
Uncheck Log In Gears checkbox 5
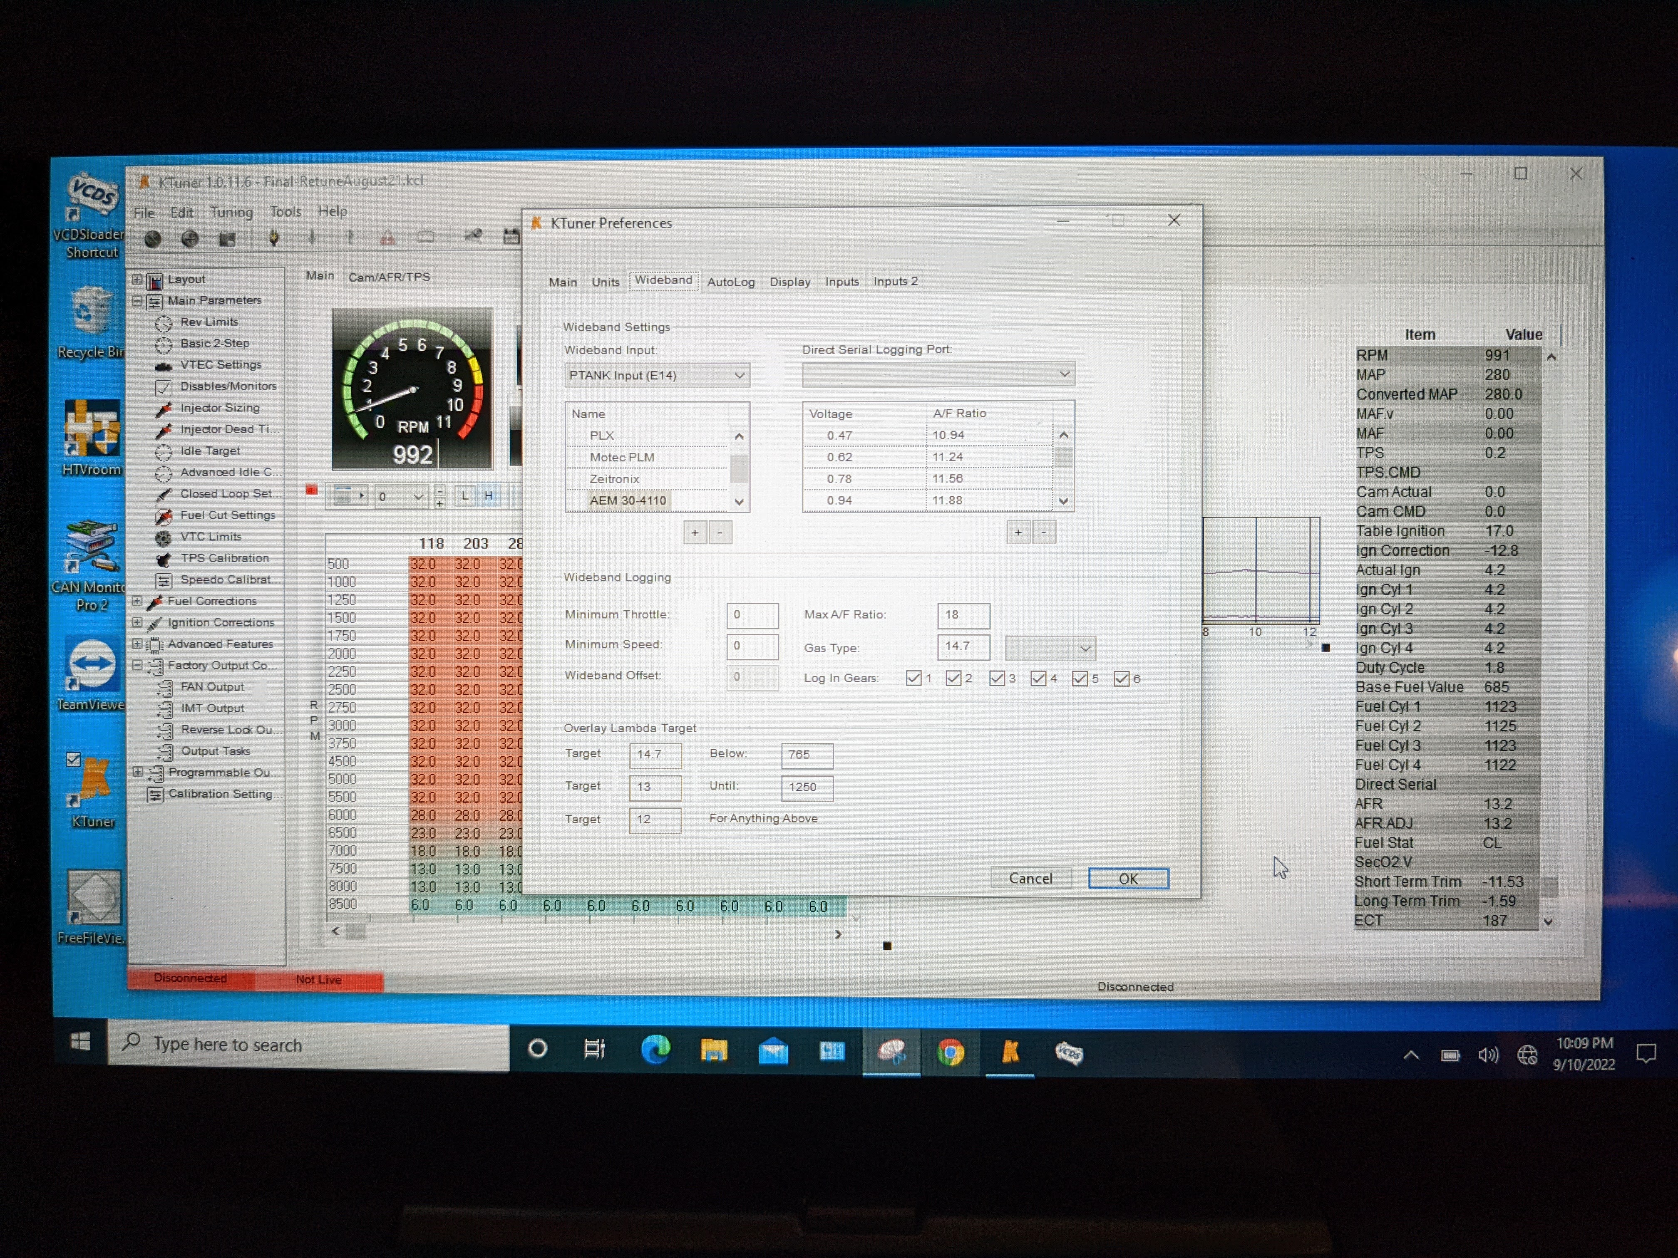tap(1080, 679)
